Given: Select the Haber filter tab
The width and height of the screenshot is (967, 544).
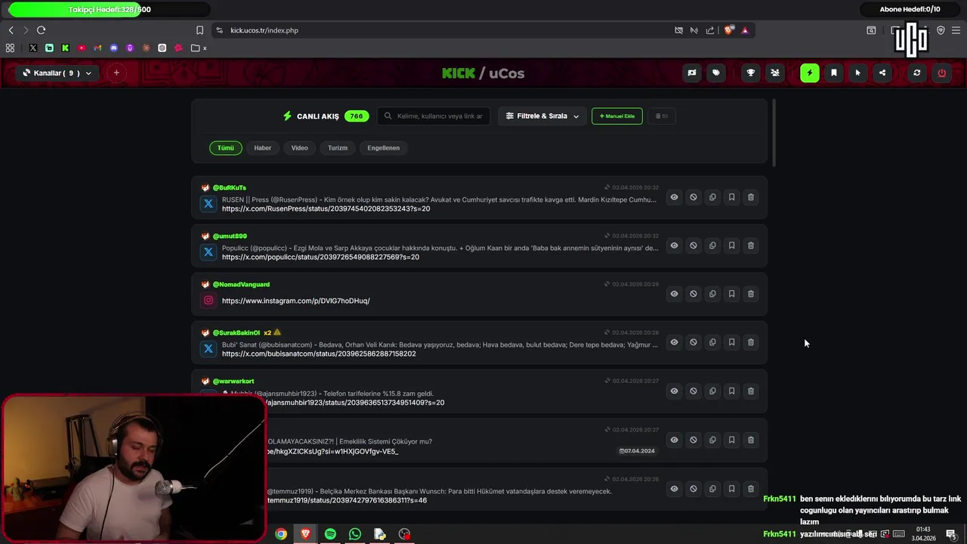Looking at the screenshot, I should (x=263, y=148).
